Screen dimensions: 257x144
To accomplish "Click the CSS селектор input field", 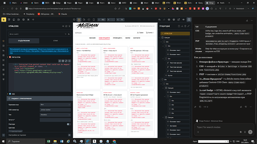I will (x=55, y=110).
